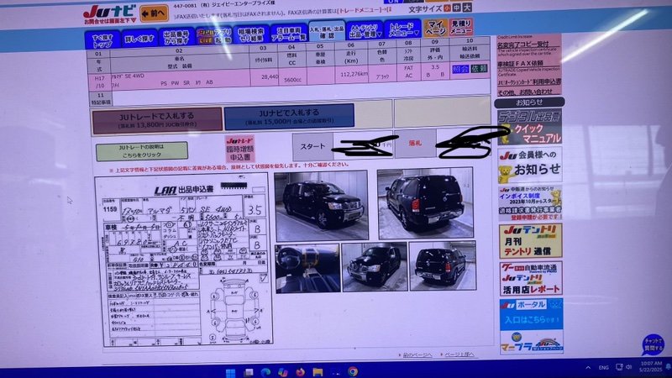672x378 pixels.
Task: Click the 5600cc displacement cell
Action: pyautogui.click(x=292, y=80)
